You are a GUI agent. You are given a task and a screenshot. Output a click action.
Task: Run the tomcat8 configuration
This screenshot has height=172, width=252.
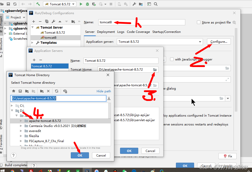(x=81, y=4)
